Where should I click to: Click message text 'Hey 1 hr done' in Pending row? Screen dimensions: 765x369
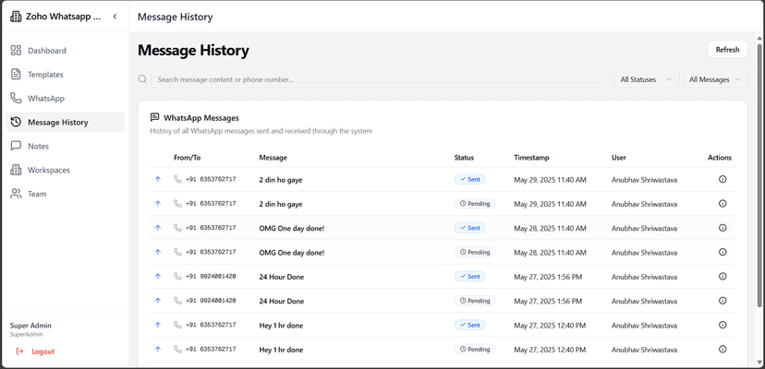281,350
